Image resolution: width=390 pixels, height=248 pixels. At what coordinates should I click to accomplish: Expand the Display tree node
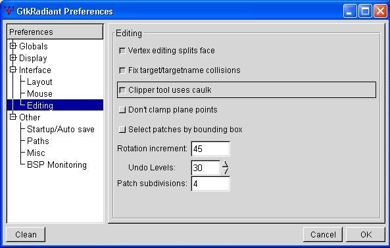click(x=13, y=58)
